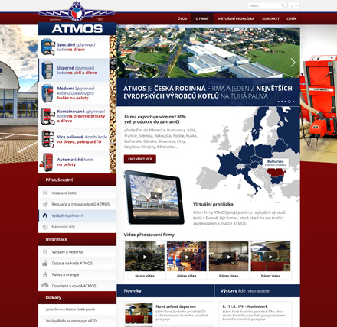The height and width of the screenshot is (327, 337).
Task: Click the Informace section header
Action: [77, 239]
